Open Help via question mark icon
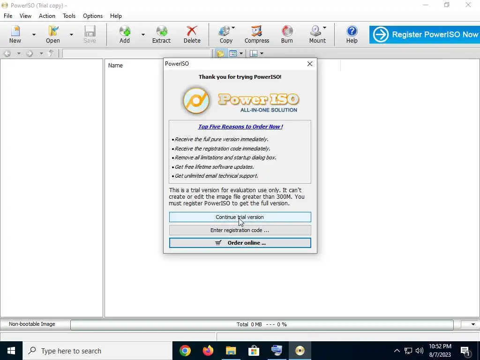 coord(352,34)
